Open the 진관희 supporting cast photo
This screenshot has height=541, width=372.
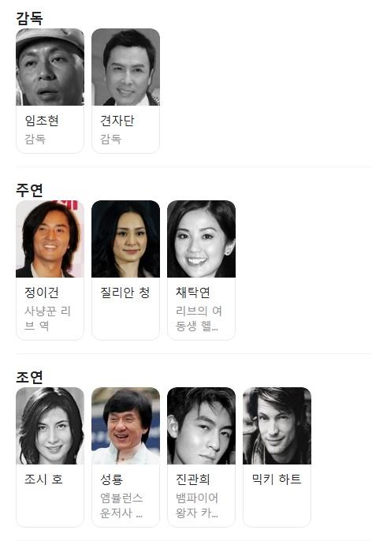pyautogui.click(x=201, y=426)
